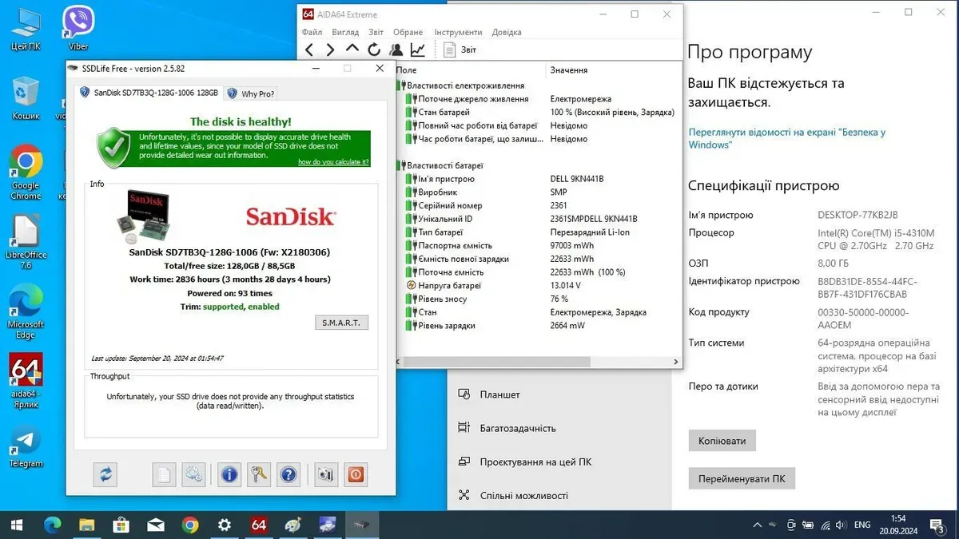Open the Інструменти menu in AIDA64
The height and width of the screenshot is (539, 959).
tap(458, 32)
